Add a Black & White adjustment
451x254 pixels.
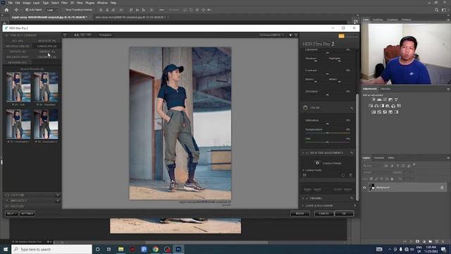pos(382,106)
